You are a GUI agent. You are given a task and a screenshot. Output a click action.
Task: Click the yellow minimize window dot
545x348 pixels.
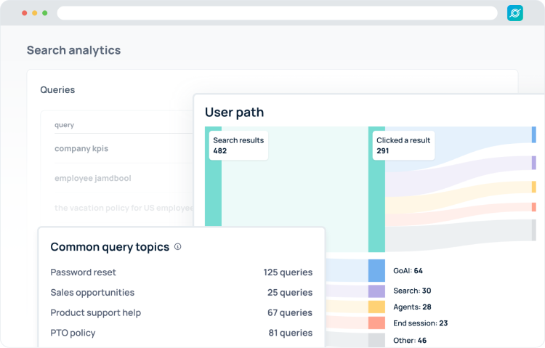34,13
